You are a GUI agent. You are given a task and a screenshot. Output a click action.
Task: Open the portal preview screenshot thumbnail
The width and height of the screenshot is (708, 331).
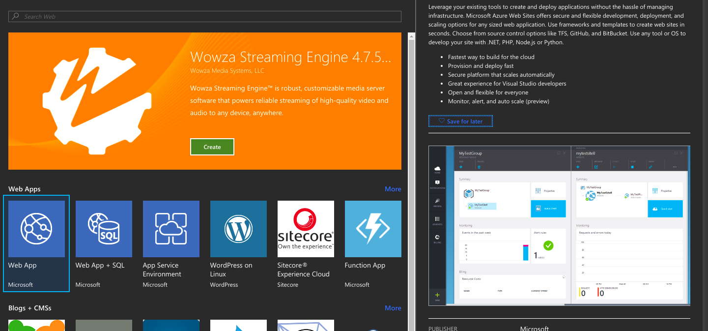559,225
